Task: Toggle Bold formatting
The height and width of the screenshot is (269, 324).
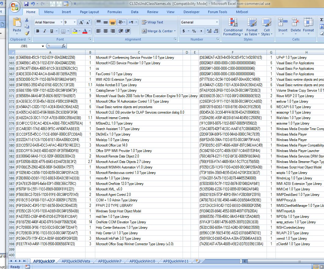Action: point(38,31)
